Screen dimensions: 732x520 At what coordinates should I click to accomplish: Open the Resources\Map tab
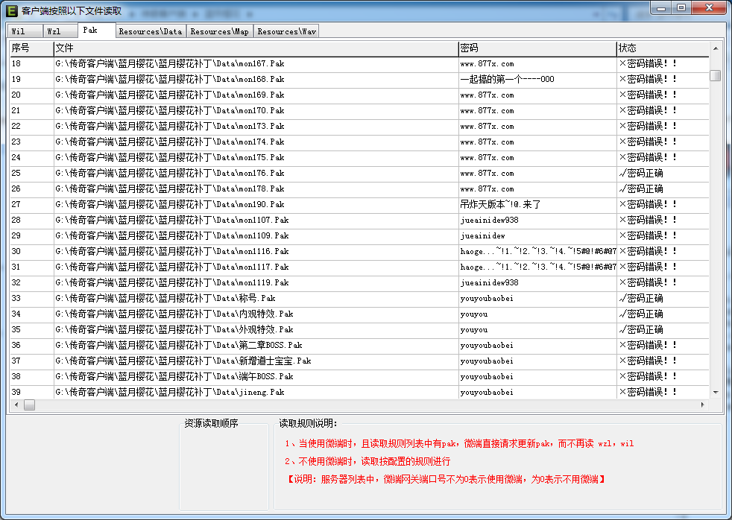click(219, 31)
